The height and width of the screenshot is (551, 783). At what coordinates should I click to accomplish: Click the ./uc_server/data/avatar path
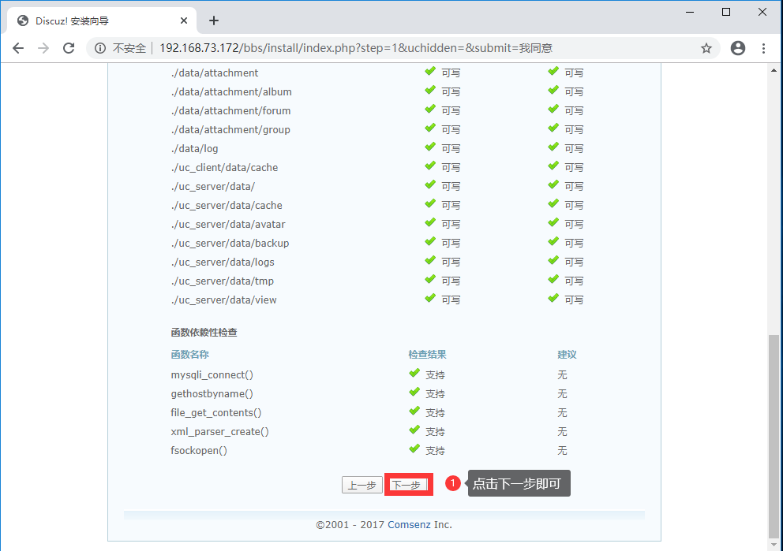tap(228, 225)
